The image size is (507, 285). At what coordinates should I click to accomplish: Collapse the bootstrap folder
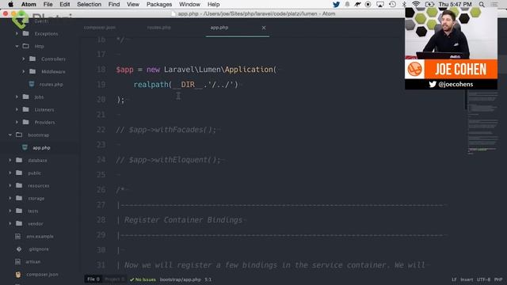[10, 135]
